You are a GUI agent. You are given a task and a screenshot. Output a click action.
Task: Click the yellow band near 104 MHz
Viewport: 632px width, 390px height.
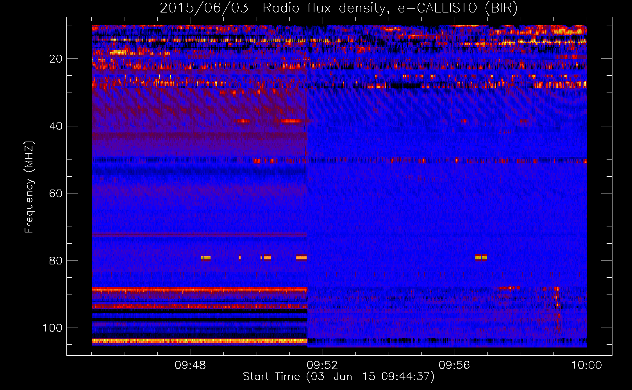199,341
